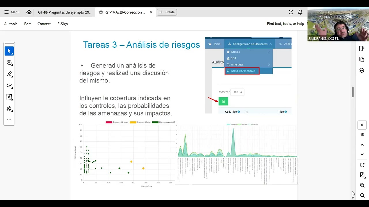Viewport: 369px width, 207px height.
Task: Choose the Add comment tool
Action: [x=9, y=63]
